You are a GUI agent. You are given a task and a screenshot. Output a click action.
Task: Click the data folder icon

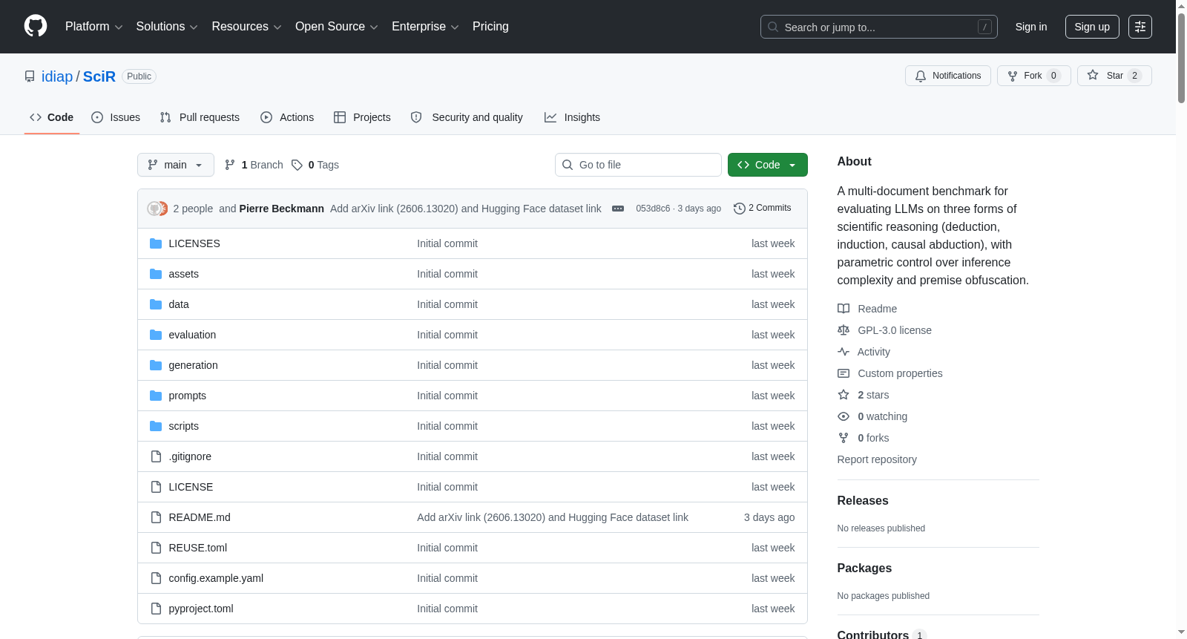pyautogui.click(x=156, y=304)
